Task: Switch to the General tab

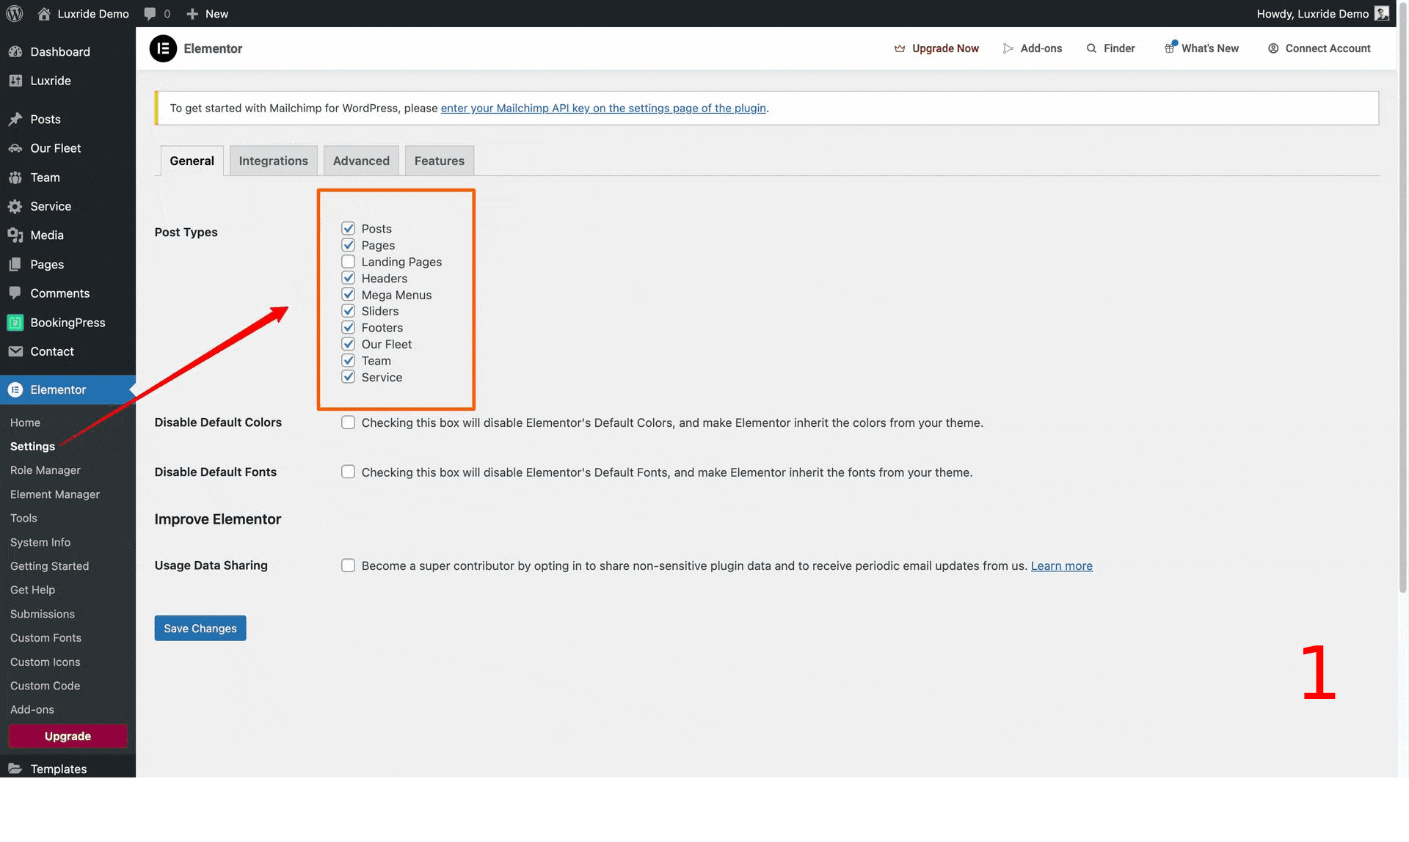Action: click(192, 161)
